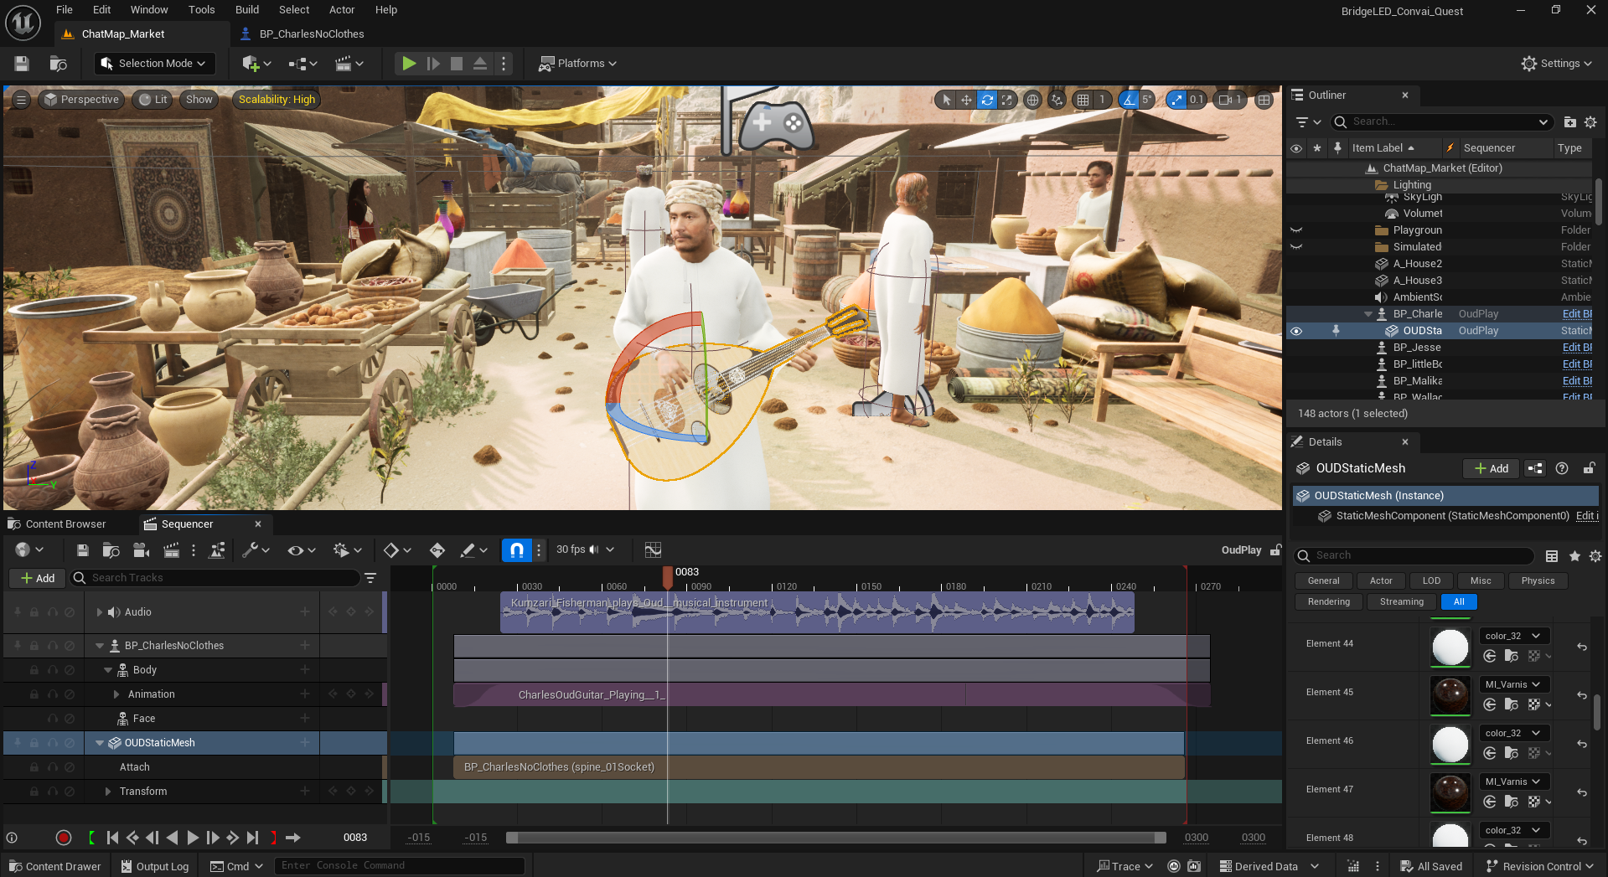Save the current level with the disk icon
Image resolution: width=1608 pixels, height=877 pixels.
click(22, 64)
